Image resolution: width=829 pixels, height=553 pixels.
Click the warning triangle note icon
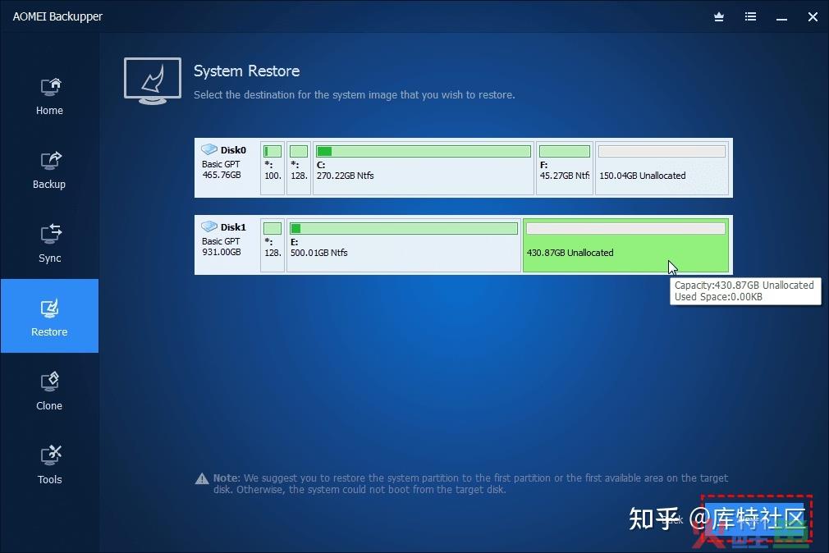(202, 478)
